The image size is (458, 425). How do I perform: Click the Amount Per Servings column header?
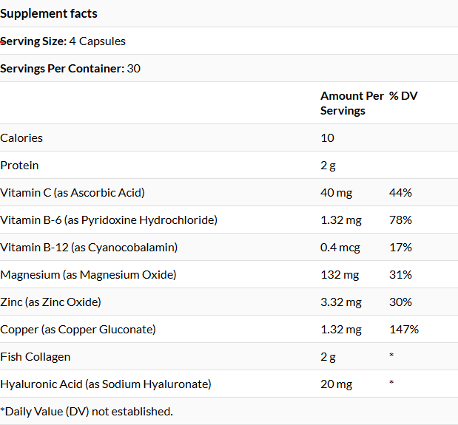click(x=352, y=103)
